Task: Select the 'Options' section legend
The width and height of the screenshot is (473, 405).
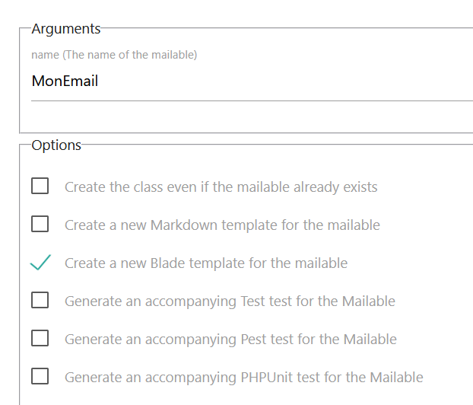Action: [56, 145]
